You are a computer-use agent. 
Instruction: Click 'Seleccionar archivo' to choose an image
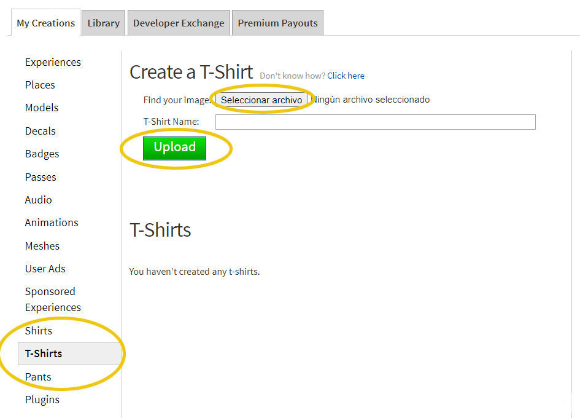click(262, 100)
